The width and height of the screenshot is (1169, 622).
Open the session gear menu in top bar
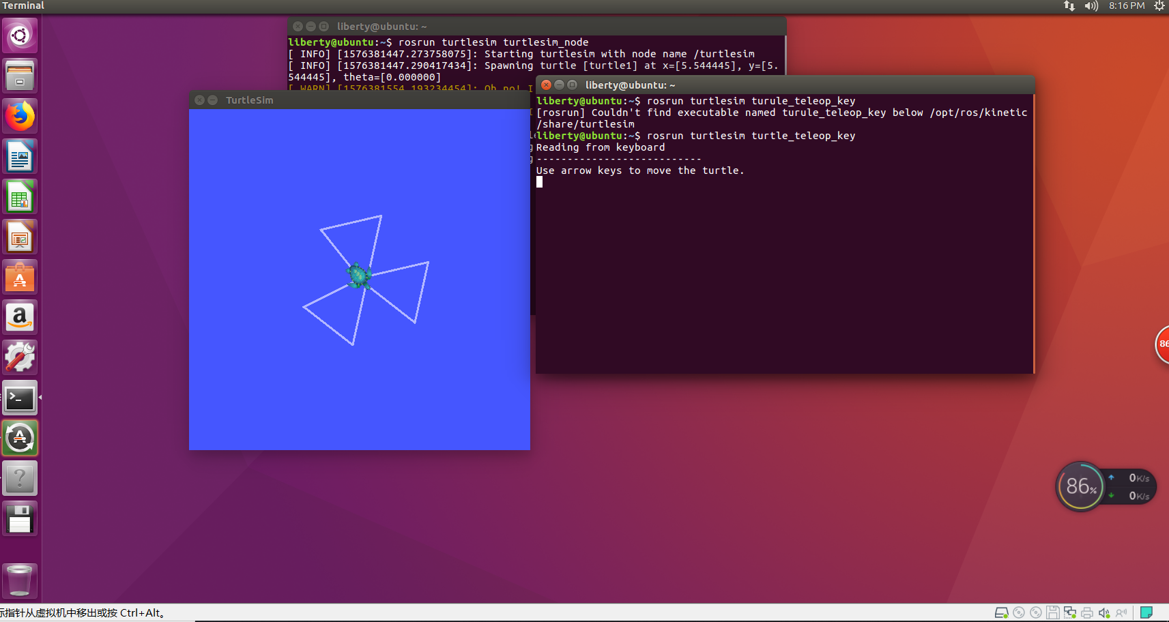point(1159,6)
